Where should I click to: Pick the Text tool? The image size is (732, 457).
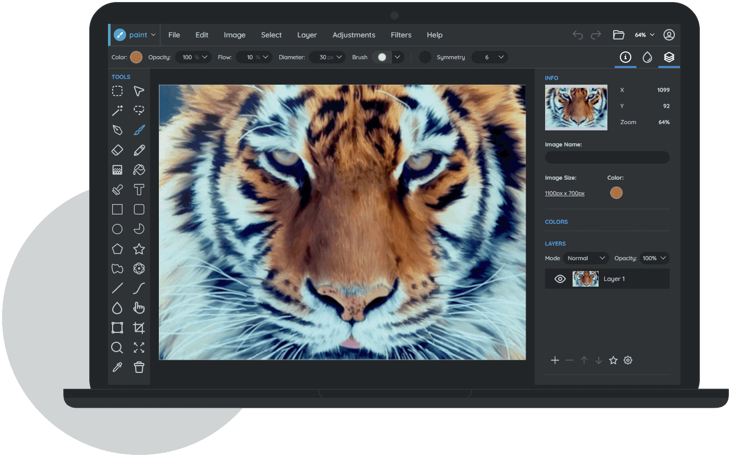[x=139, y=190]
